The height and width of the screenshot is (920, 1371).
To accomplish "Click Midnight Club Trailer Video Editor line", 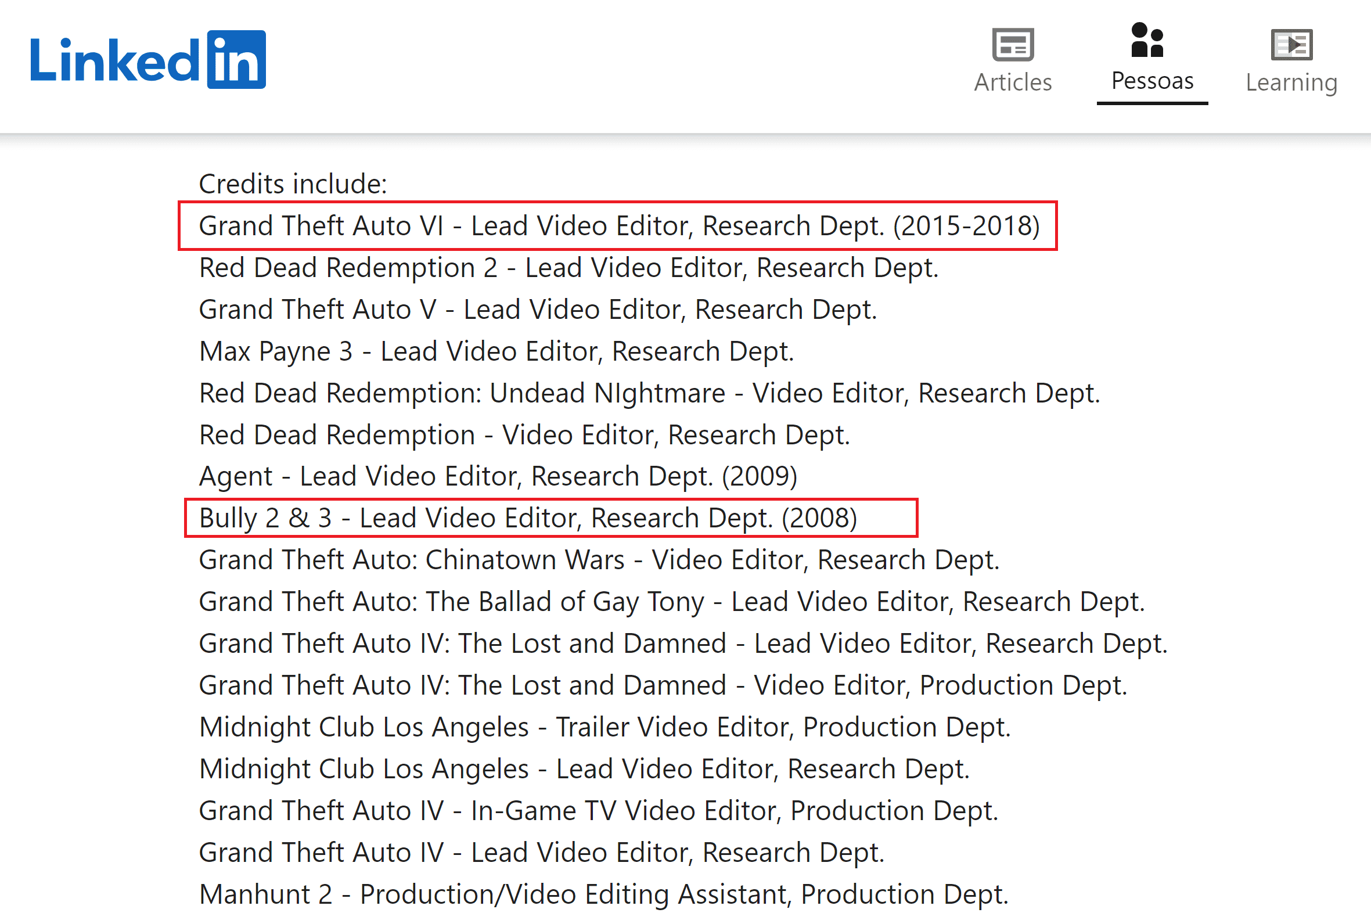I will tap(604, 727).
